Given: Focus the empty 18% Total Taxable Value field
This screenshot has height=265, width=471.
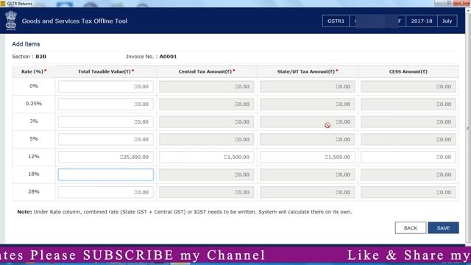Looking at the screenshot, I should [x=106, y=174].
